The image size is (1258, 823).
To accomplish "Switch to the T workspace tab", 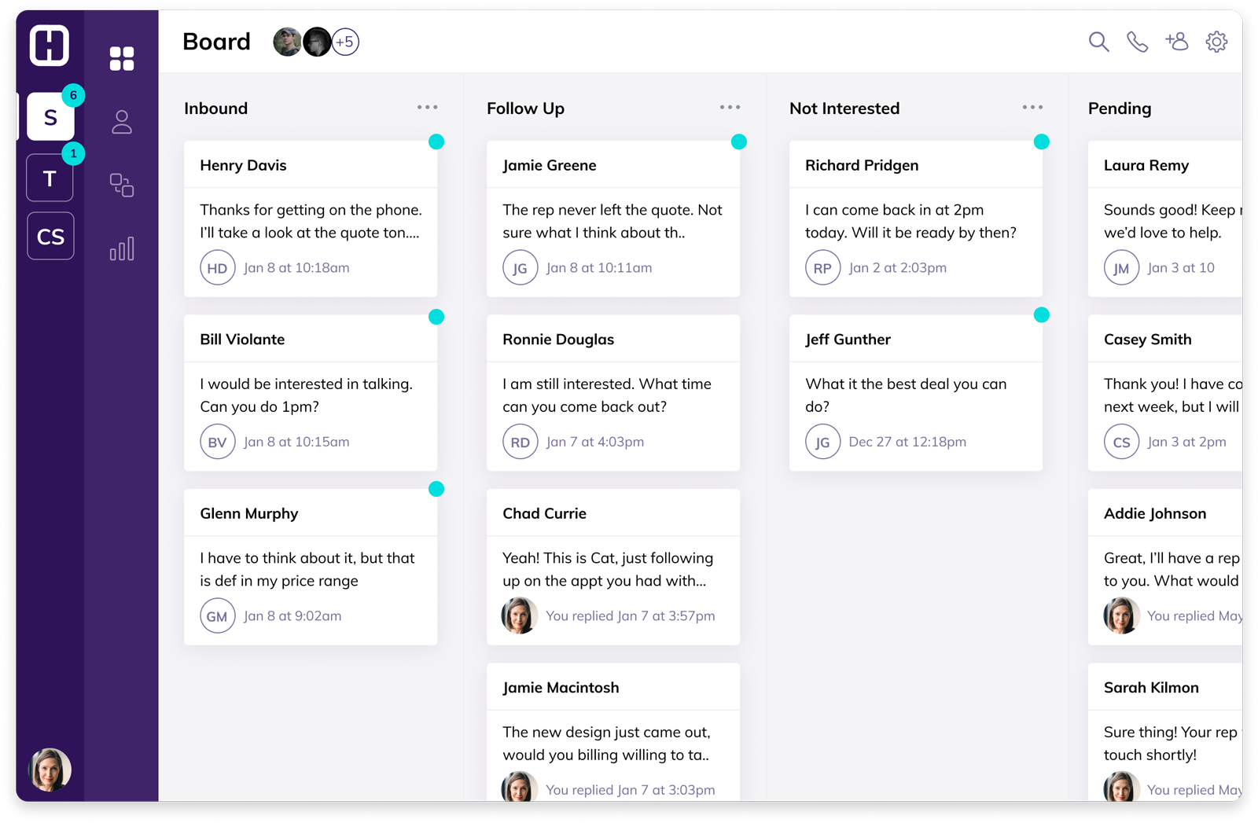I will click(x=50, y=178).
